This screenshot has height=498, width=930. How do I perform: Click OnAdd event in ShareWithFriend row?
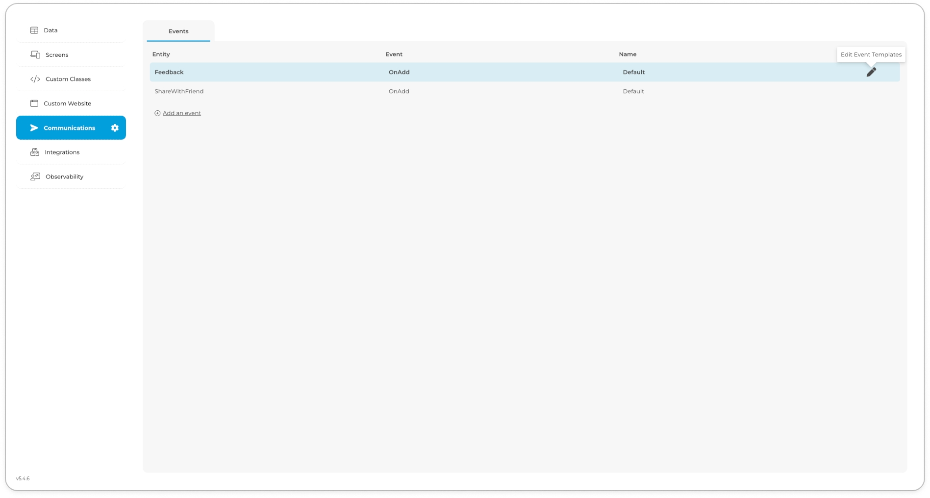click(x=399, y=91)
